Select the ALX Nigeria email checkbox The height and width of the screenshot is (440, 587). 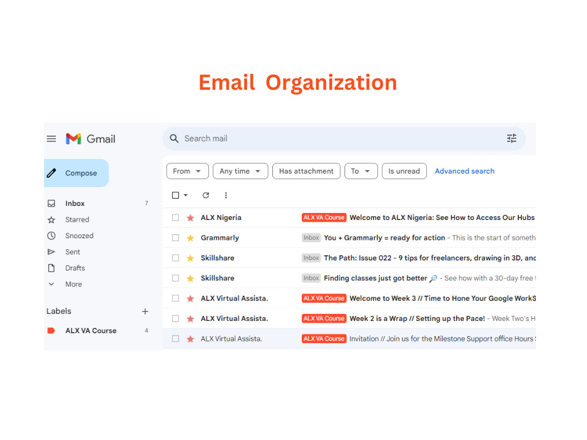tap(175, 218)
